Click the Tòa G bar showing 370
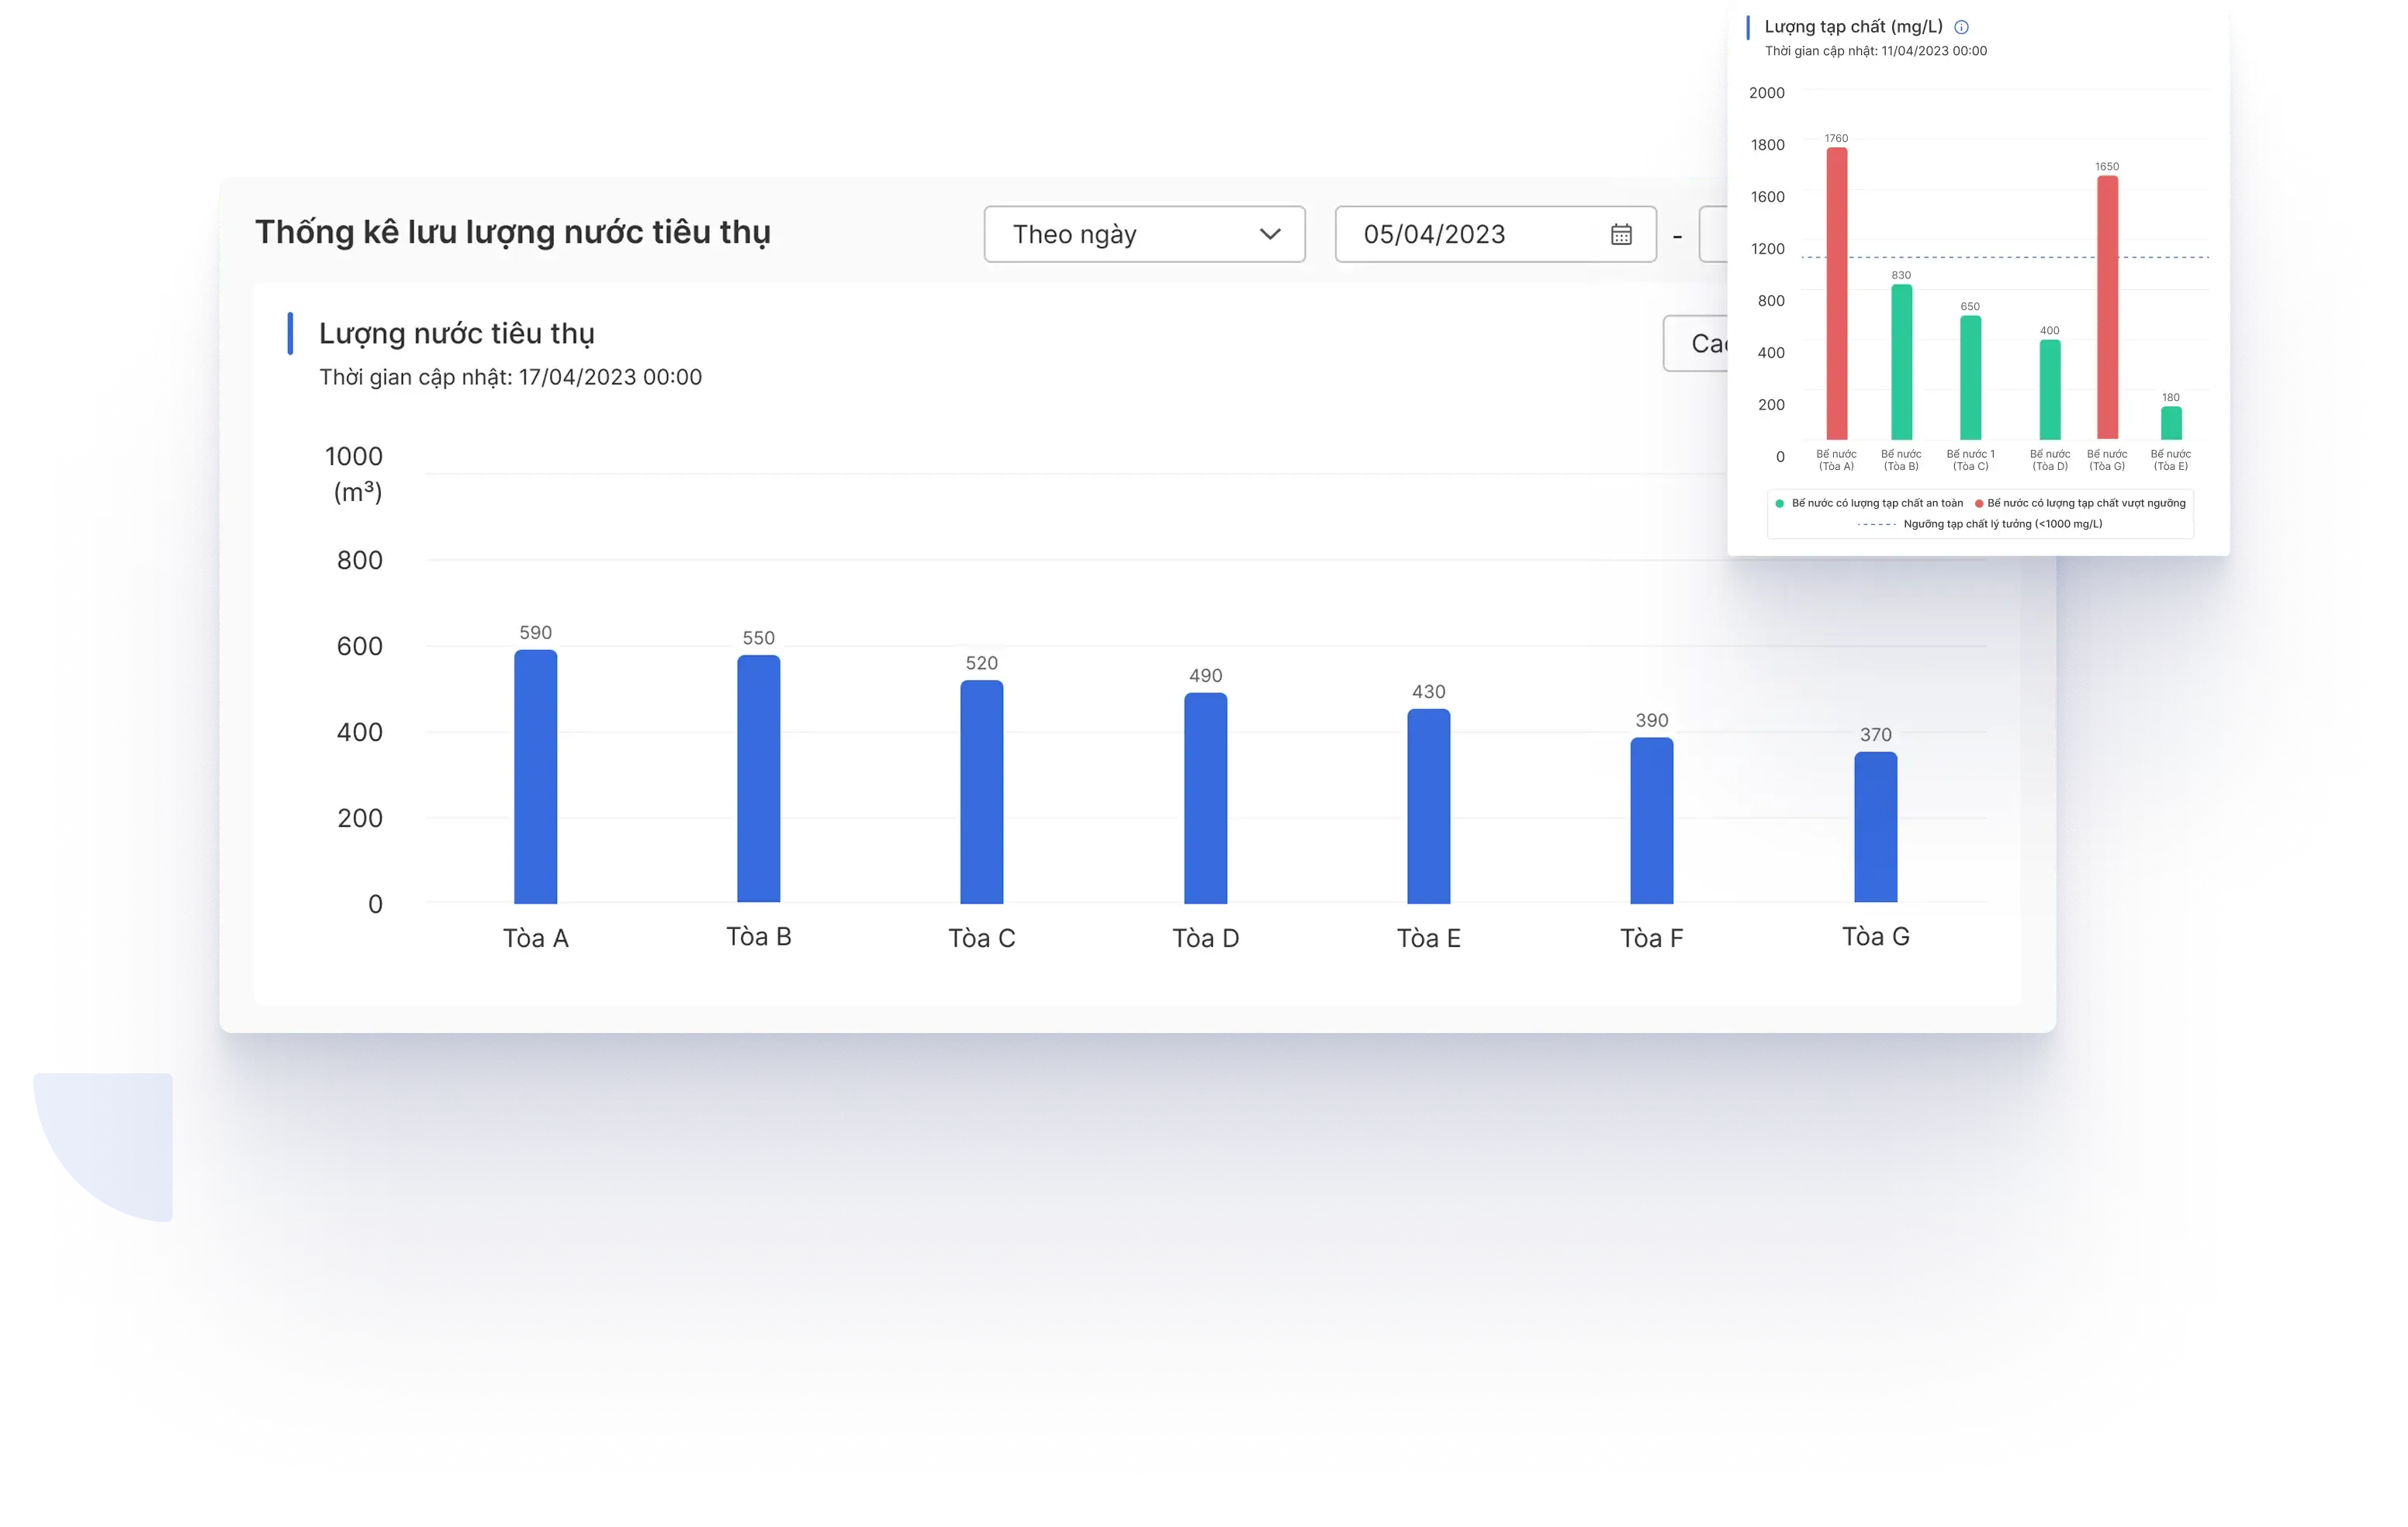Viewport: 2408px width, 1527px height. [x=1875, y=827]
